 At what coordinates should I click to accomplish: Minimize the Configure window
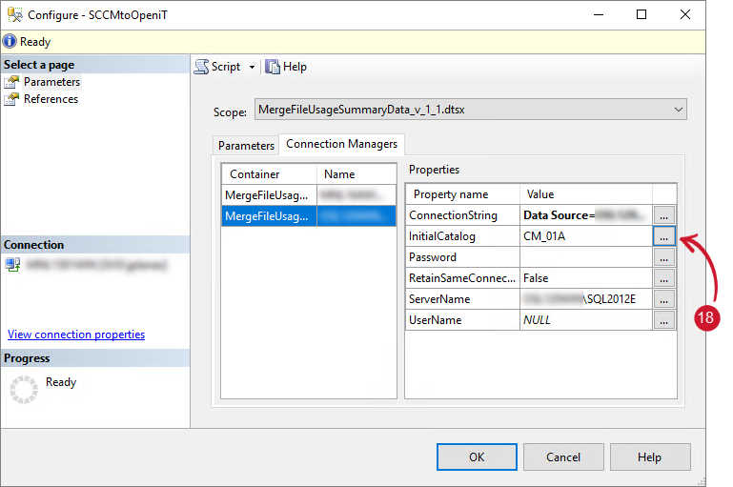(x=599, y=14)
